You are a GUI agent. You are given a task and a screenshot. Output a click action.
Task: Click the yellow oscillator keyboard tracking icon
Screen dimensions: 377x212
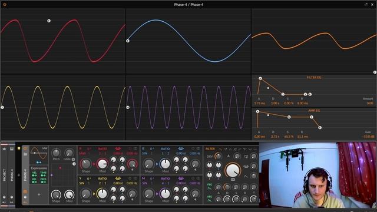[118, 178]
